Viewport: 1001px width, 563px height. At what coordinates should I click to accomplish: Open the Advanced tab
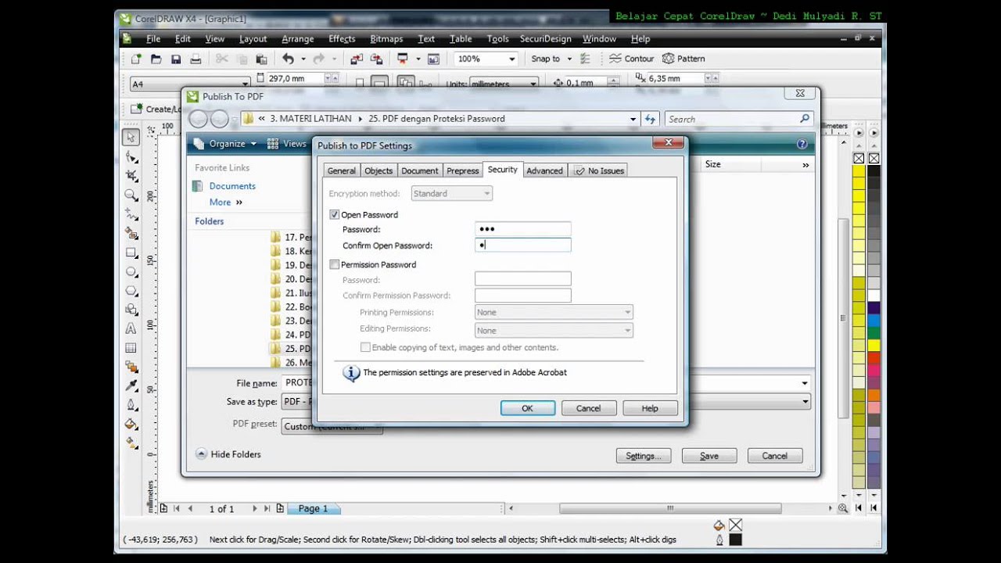[544, 170]
